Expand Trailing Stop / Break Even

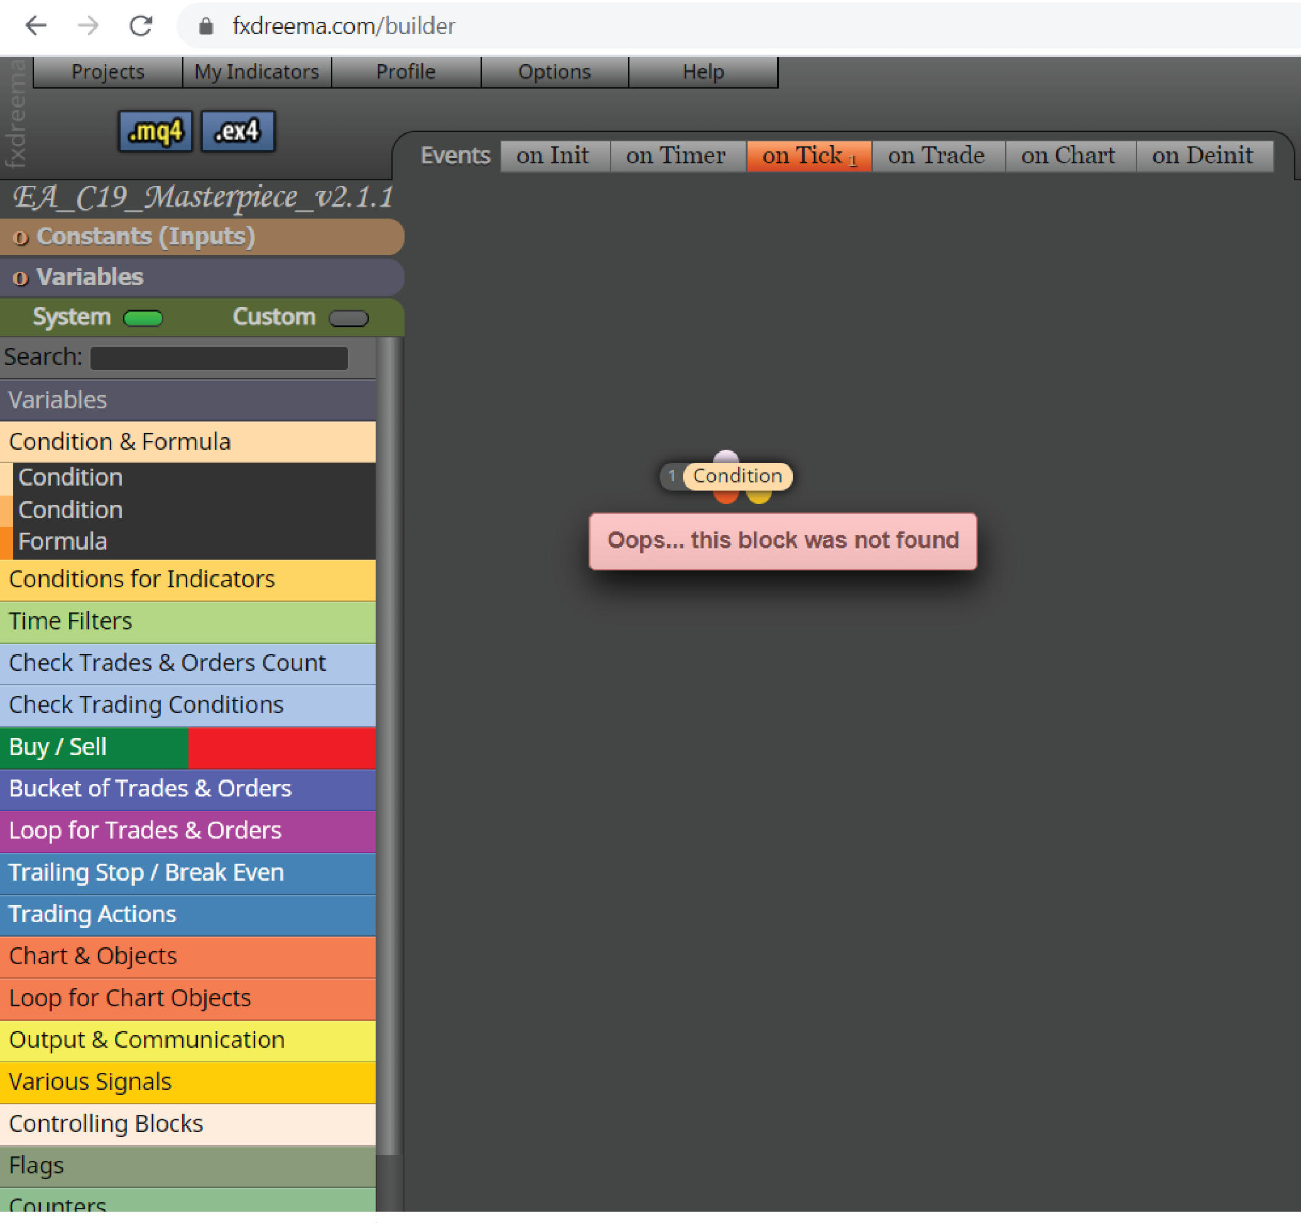[188, 873]
